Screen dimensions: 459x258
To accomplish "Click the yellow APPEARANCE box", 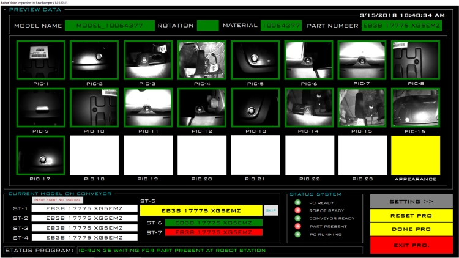I will point(416,155).
